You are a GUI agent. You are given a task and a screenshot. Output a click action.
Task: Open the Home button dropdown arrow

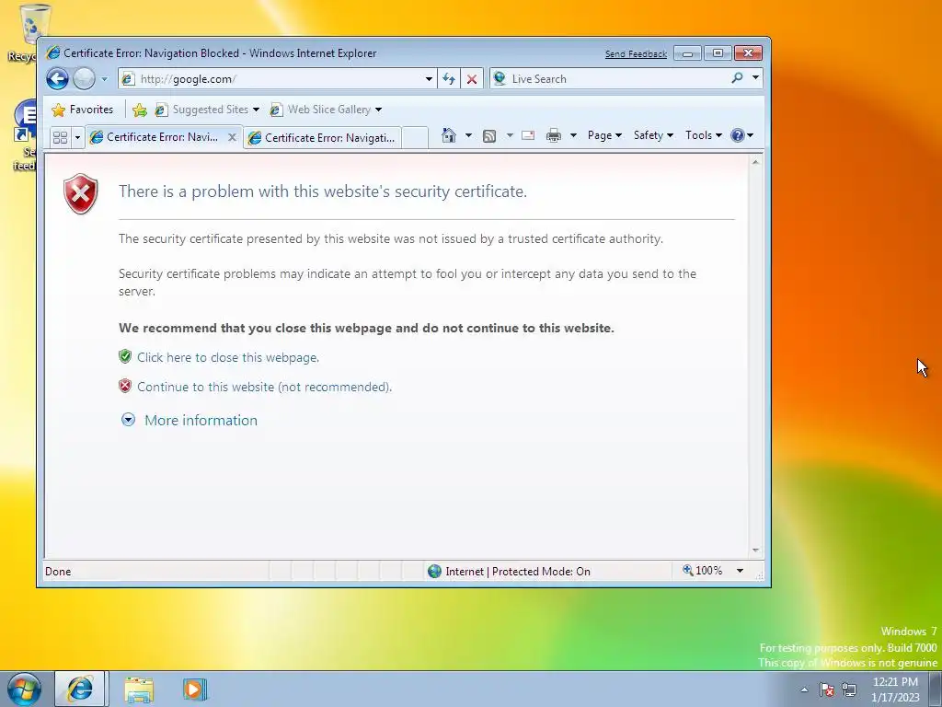(x=468, y=135)
